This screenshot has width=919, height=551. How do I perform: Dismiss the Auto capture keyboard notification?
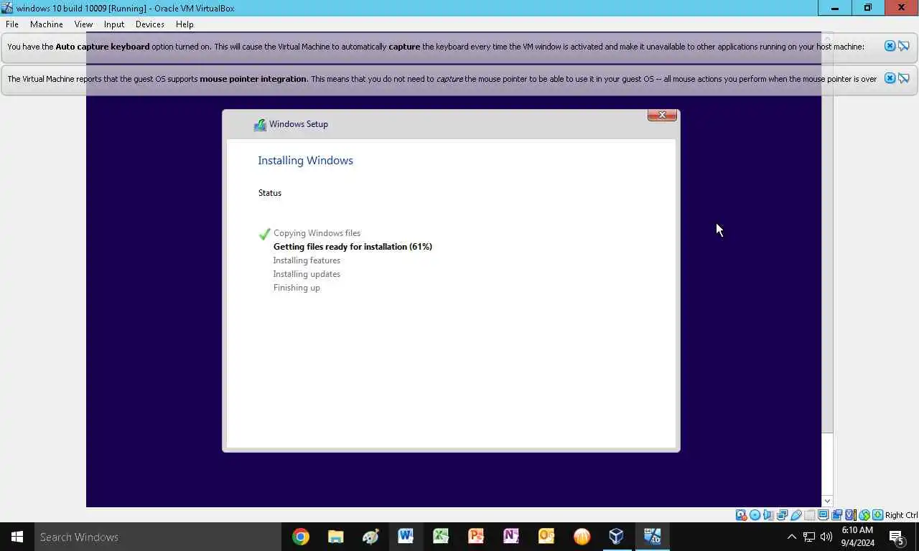[x=890, y=46]
